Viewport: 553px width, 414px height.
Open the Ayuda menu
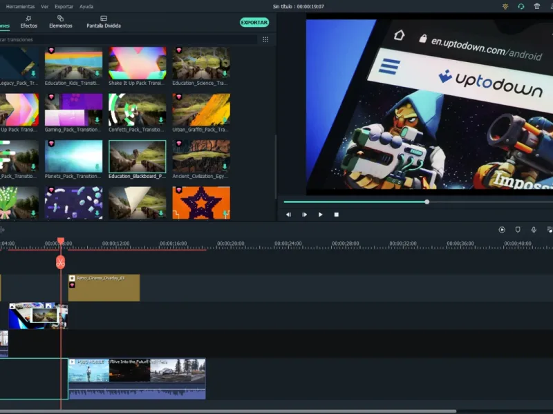point(86,6)
